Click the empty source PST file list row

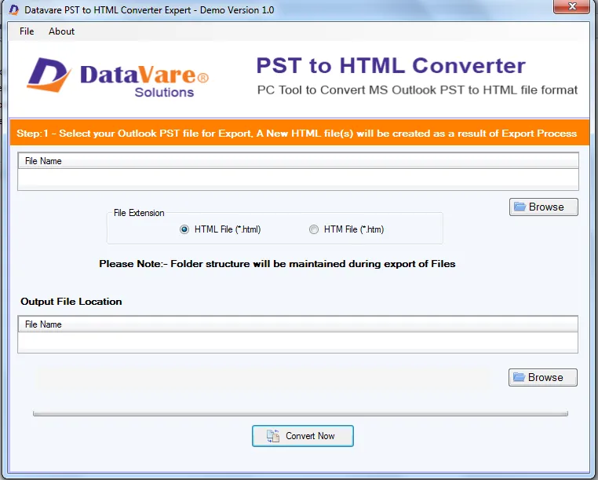[298, 178]
